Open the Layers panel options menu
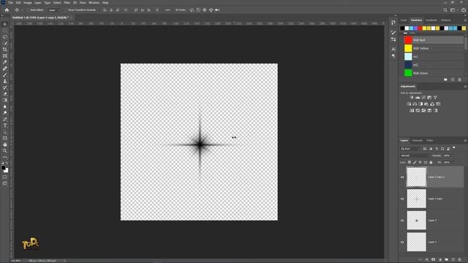 (465, 140)
